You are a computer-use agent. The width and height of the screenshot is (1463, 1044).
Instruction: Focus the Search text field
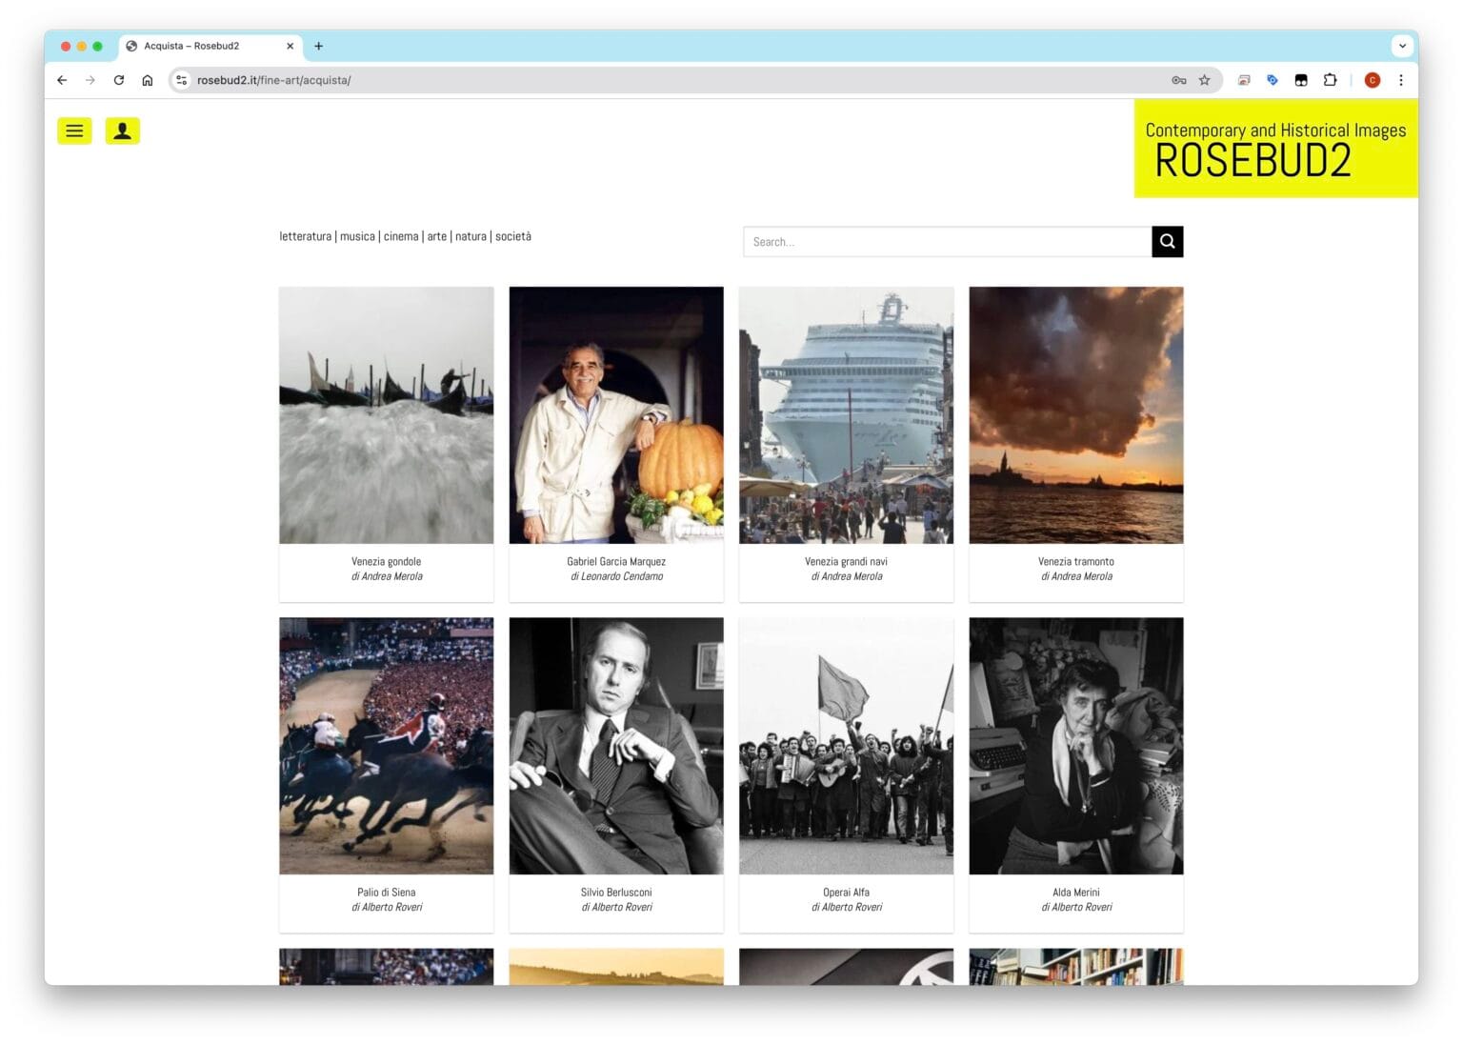point(947,242)
